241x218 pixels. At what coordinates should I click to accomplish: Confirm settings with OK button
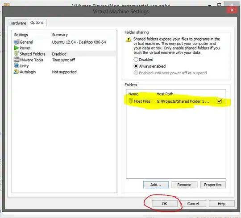pyautogui.click(x=164, y=203)
